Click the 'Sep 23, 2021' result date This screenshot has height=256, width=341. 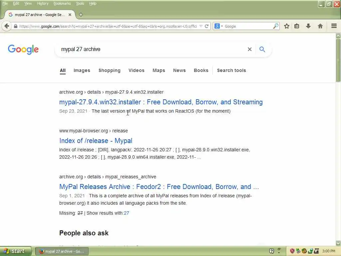73,111
